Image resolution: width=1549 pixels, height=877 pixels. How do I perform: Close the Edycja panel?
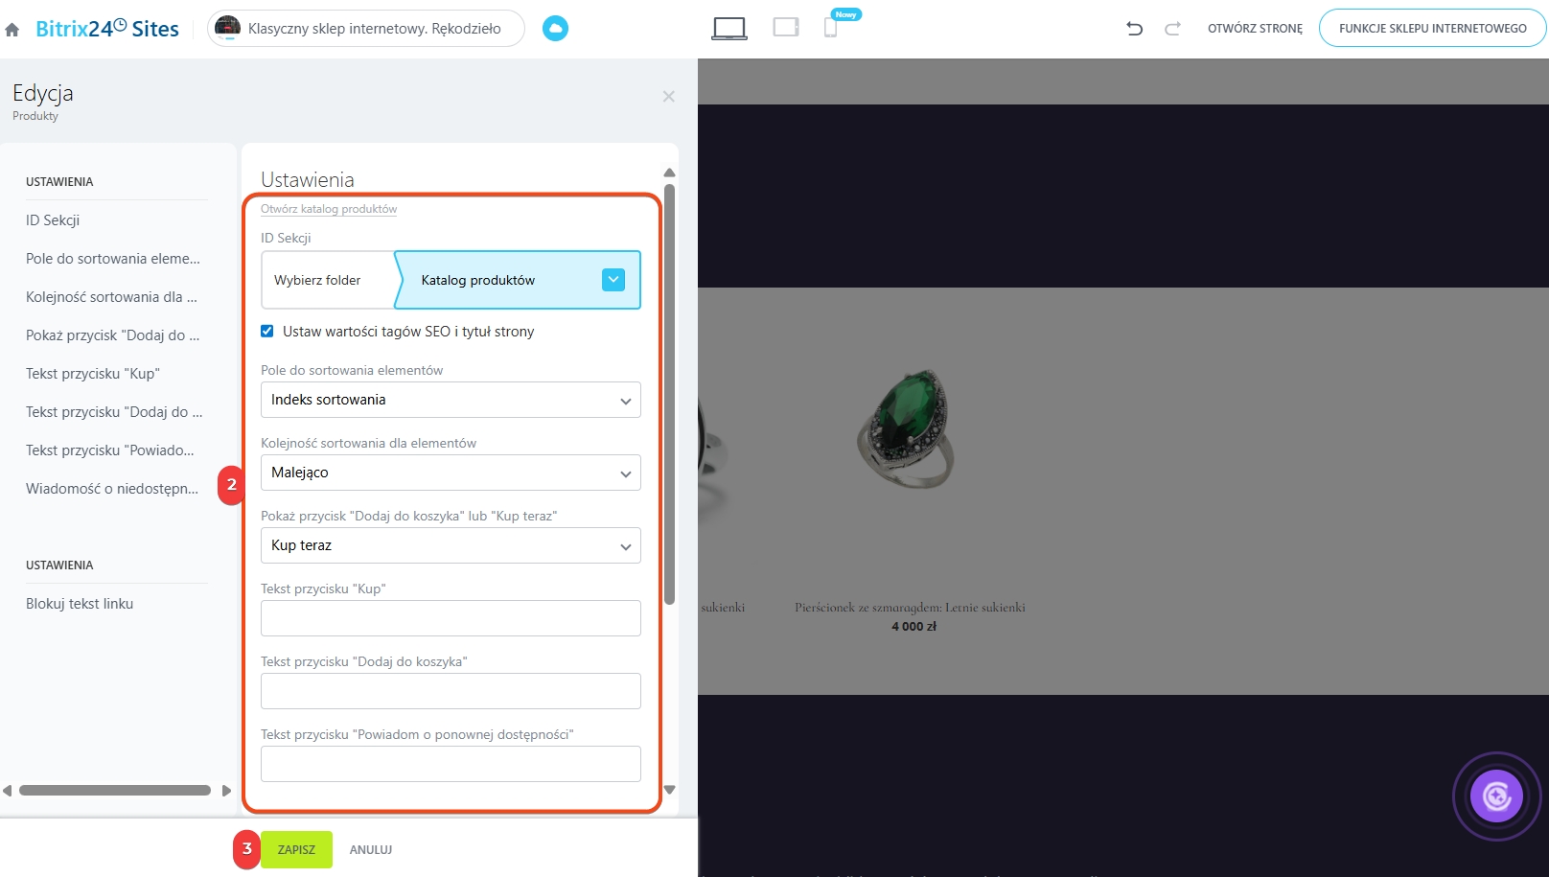tap(669, 96)
